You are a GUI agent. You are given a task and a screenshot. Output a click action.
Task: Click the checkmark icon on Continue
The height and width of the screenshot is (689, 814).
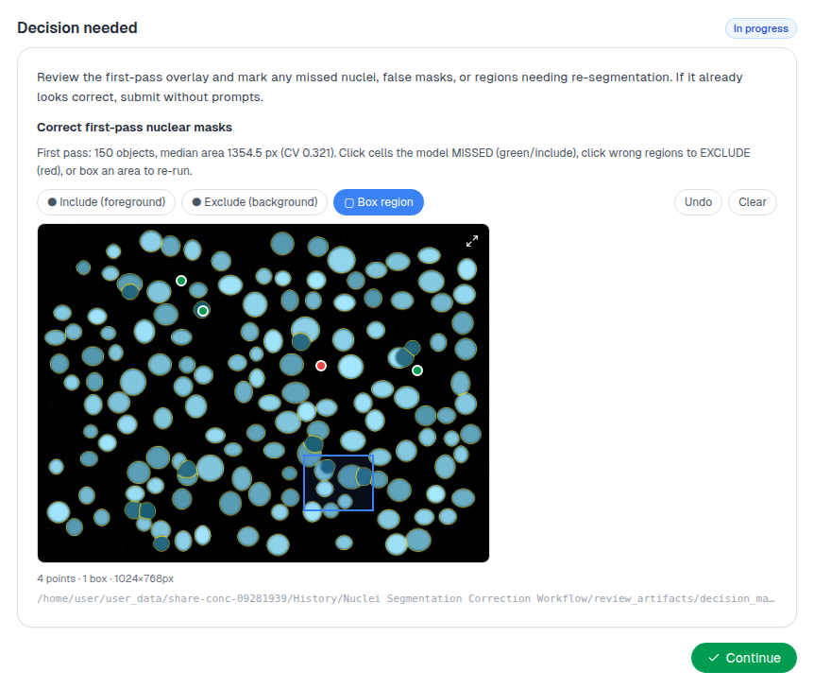(x=714, y=658)
